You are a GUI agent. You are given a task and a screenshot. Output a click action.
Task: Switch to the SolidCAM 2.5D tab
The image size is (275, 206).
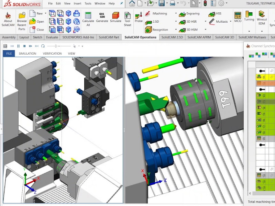[172, 37]
